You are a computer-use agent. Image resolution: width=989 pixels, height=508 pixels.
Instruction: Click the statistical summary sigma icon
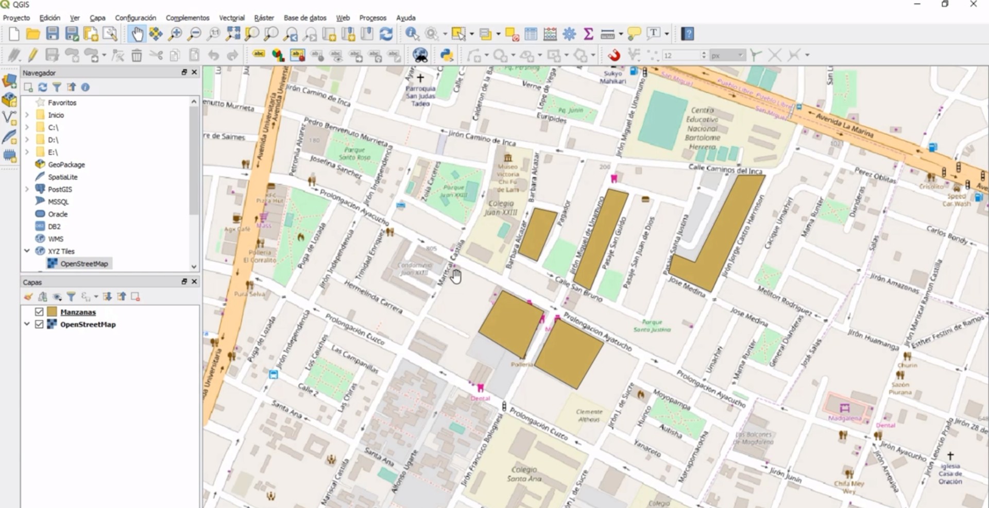(588, 34)
